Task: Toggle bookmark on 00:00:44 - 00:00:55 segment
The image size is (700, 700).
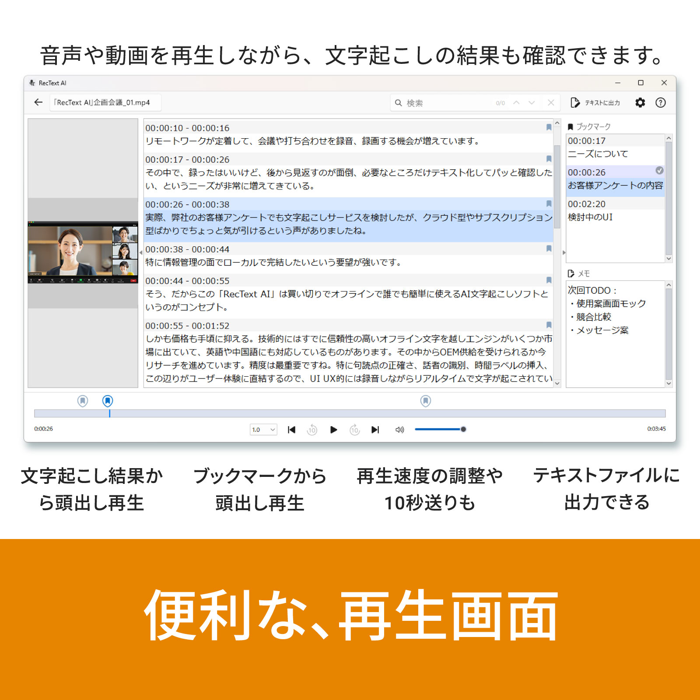Action: pos(549,280)
